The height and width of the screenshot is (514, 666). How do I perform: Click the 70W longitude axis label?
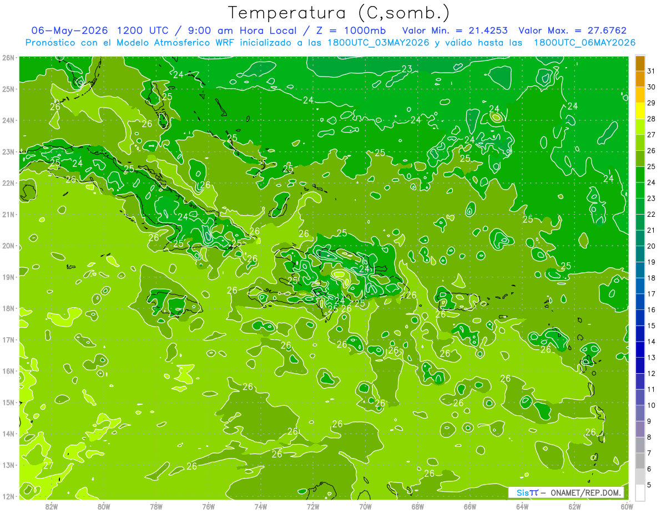365,506
